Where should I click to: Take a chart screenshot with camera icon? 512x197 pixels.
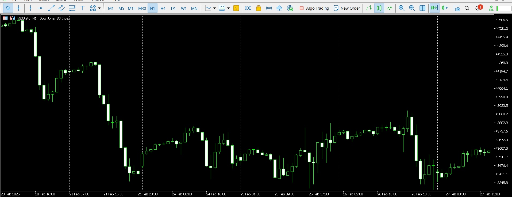(x=457, y=8)
